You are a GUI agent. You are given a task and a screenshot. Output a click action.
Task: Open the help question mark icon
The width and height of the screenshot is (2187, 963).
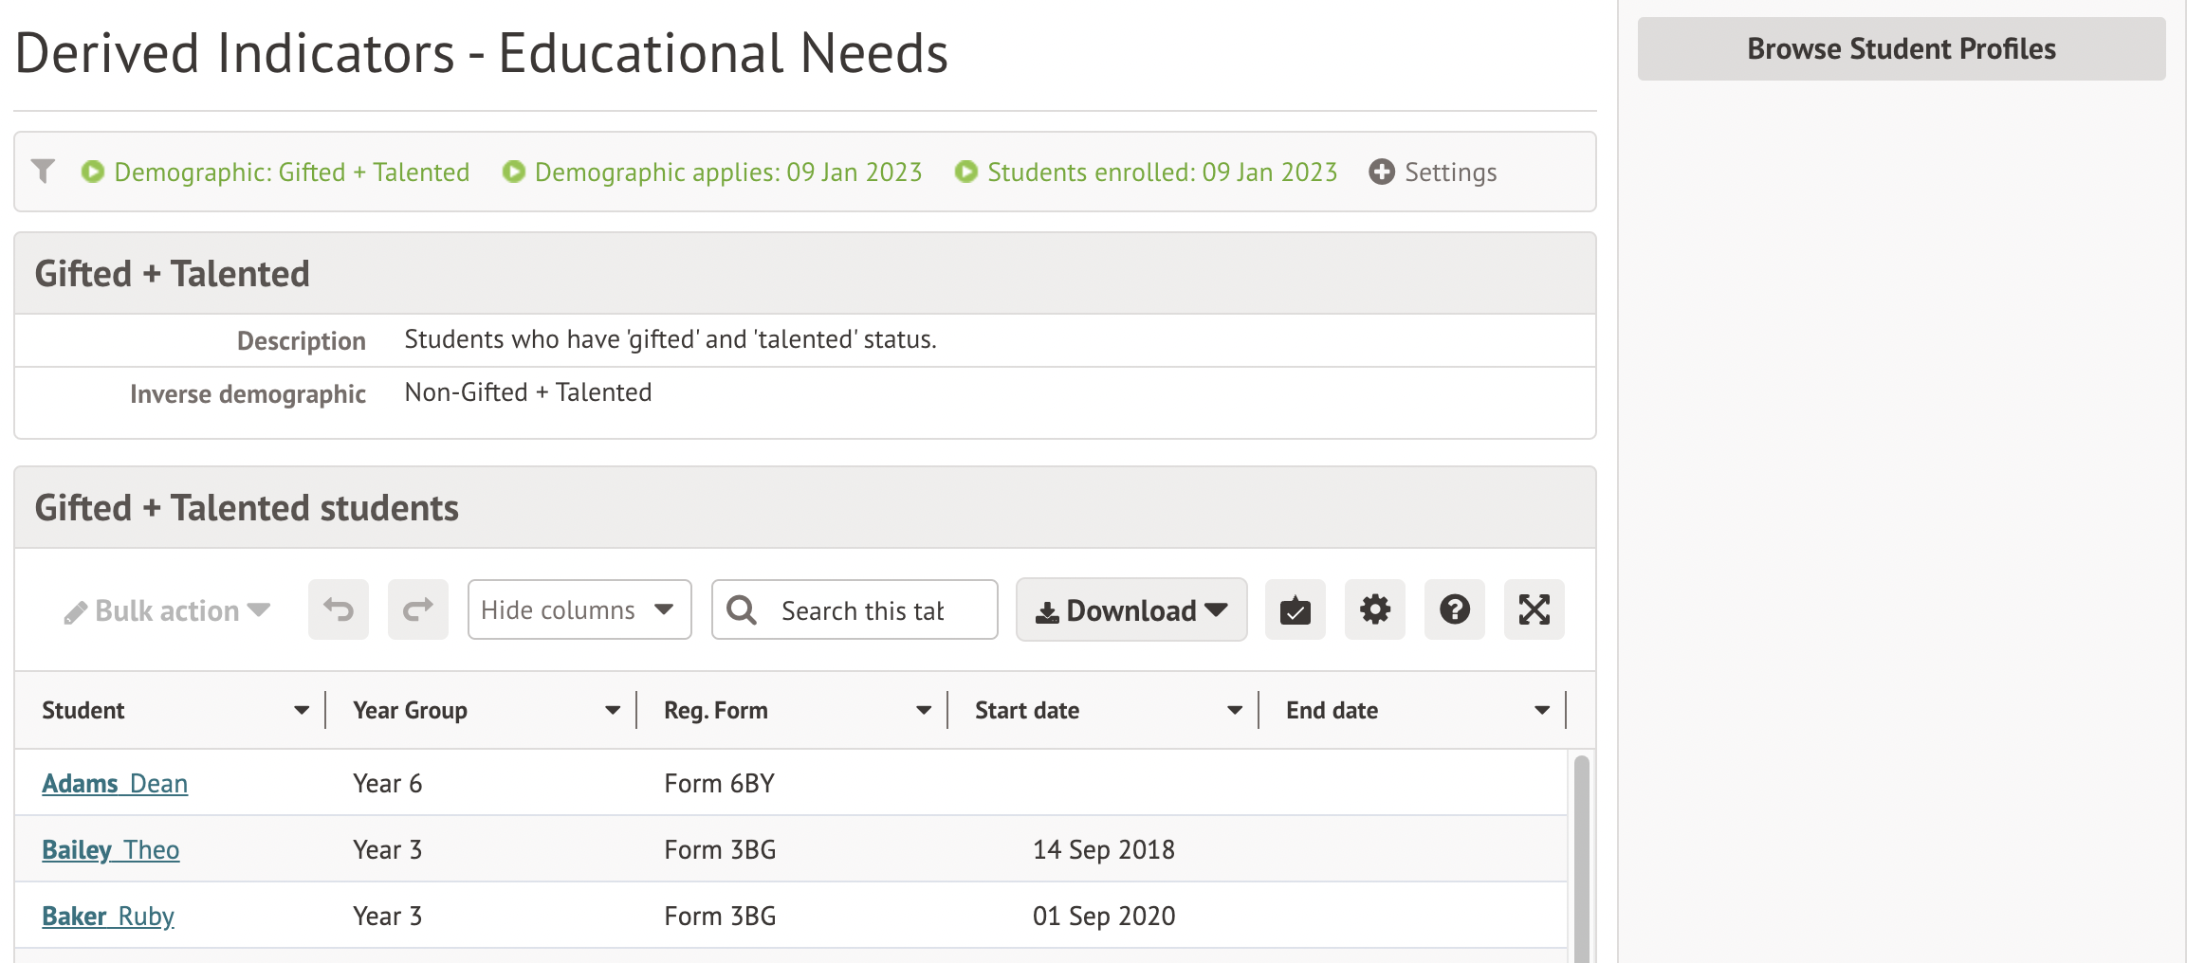tap(1454, 609)
